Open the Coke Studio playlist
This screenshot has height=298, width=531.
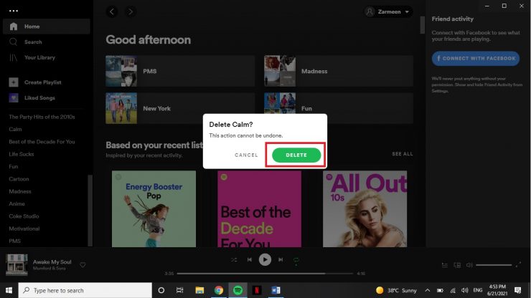tap(24, 216)
